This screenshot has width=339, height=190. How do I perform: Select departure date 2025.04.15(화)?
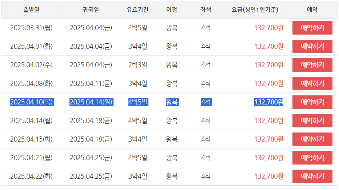31,139
